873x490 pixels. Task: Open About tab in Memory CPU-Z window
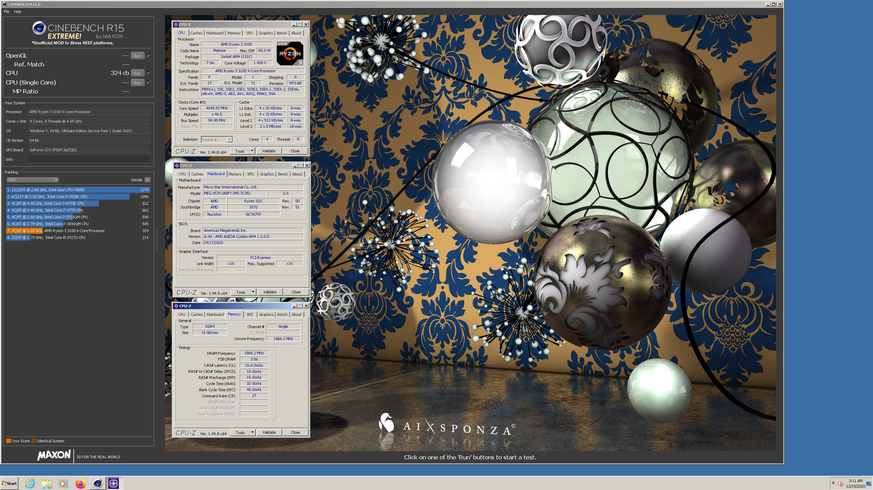(296, 315)
